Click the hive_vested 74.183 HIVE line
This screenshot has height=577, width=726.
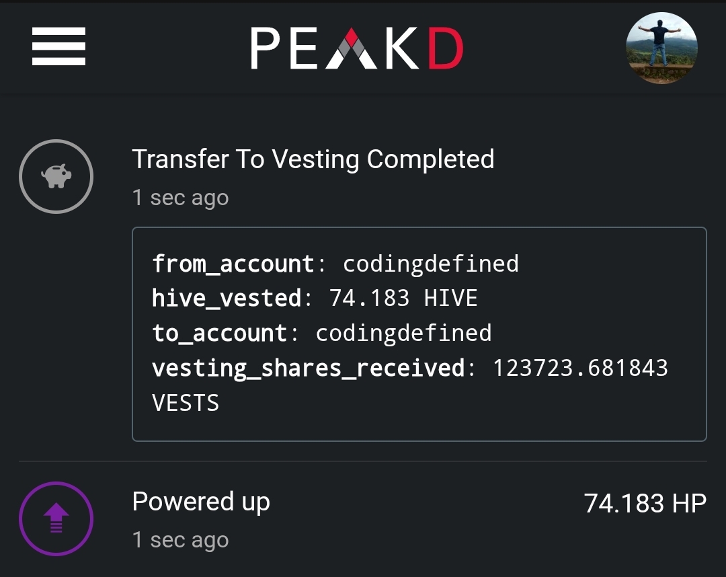coord(315,298)
